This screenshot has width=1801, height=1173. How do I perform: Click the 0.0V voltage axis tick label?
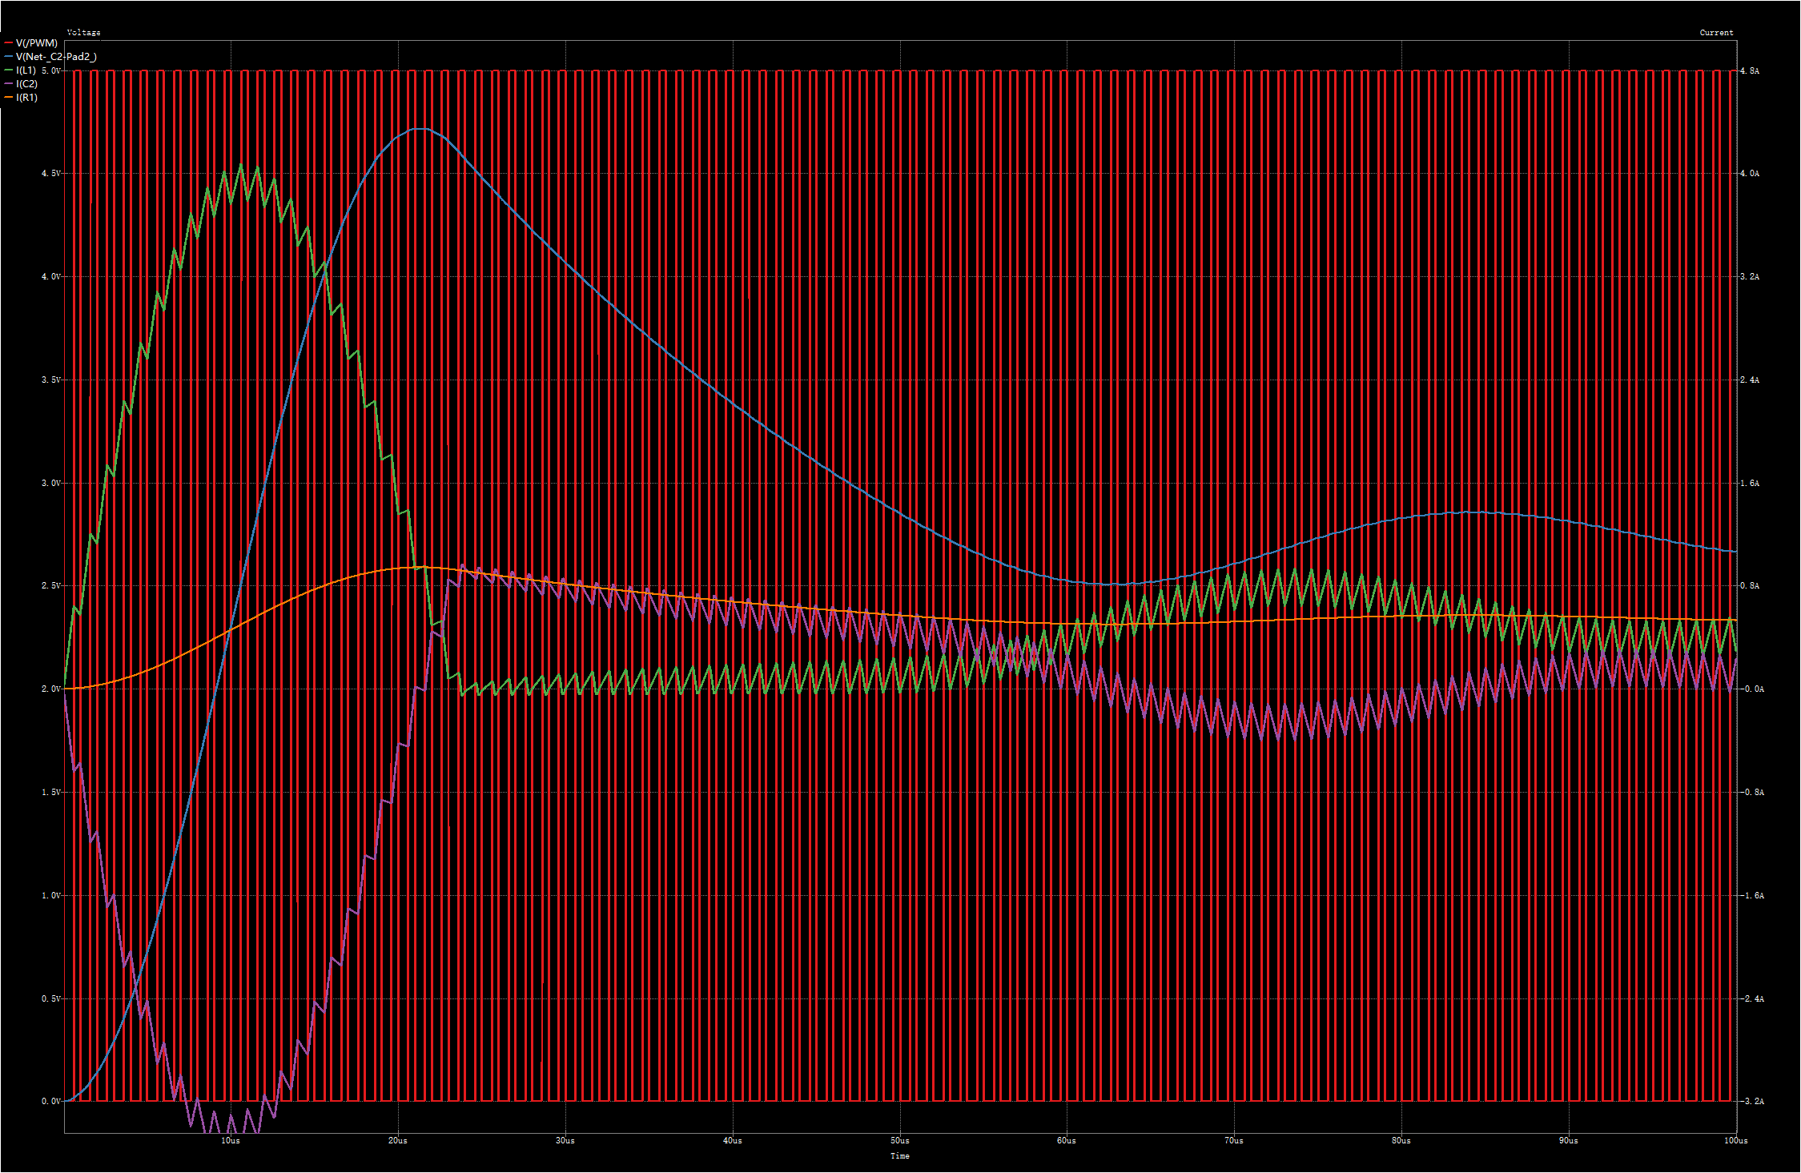(x=50, y=1102)
